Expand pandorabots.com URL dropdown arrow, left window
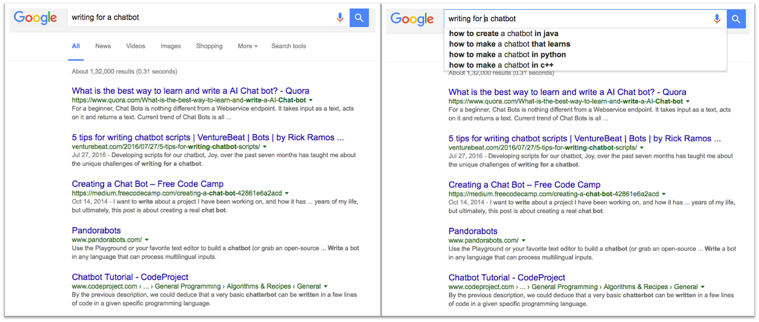This screenshot has height=322, width=759. 147,240
